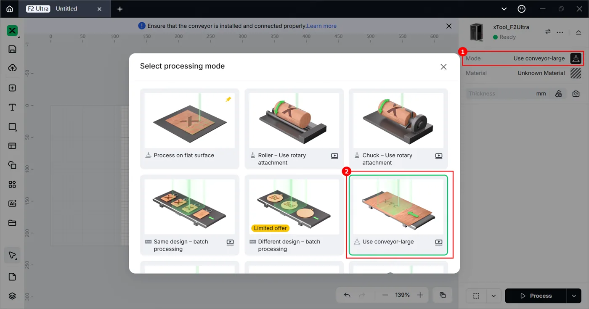The height and width of the screenshot is (309, 589).
Task: Open the layers icon in sidebar
Action: tap(12, 296)
